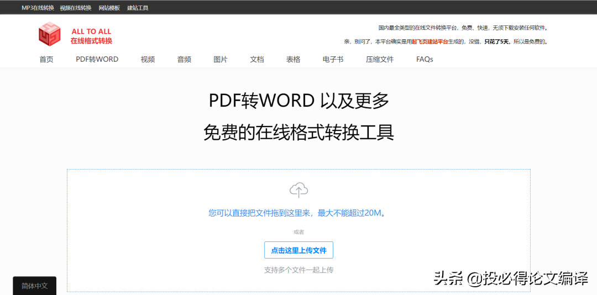Image resolution: width=597 pixels, height=295 pixels.
Task: Click the 只花了5天 bold text
Action: point(497,41)
